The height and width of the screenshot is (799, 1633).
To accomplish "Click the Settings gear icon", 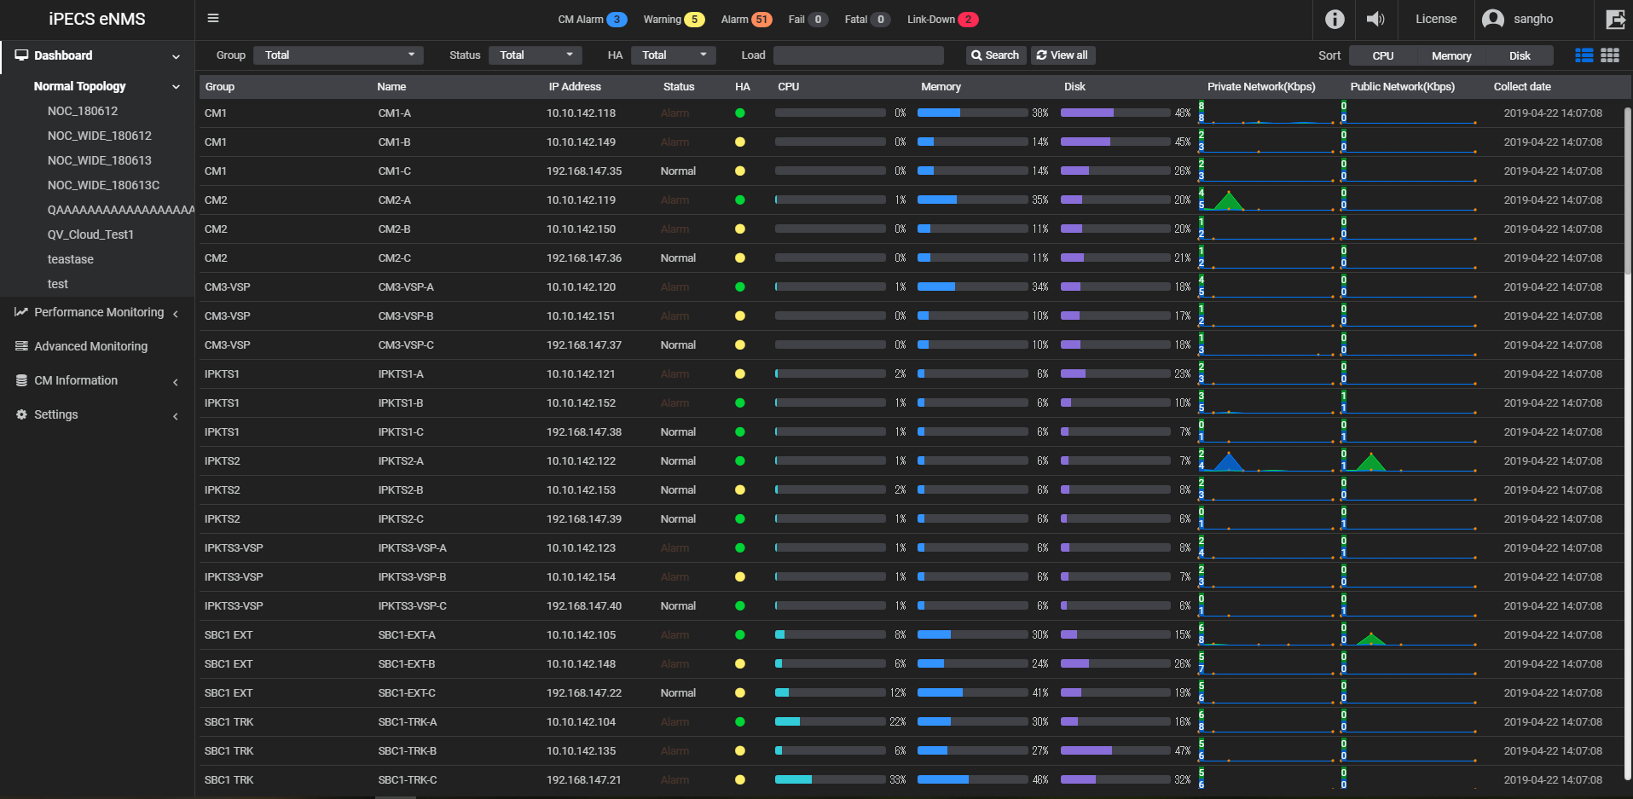I will click(21, 414).
